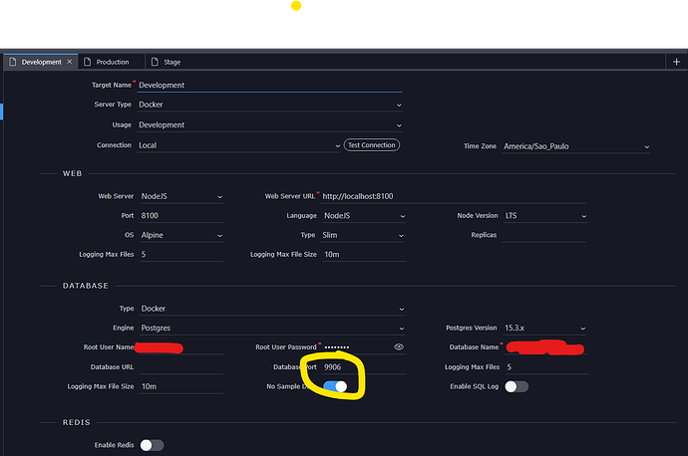Click the Development tab document icon

coord(13,62)
